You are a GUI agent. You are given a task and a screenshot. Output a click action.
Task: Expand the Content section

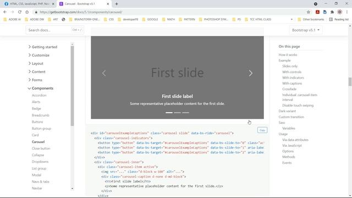tap(37, 72)
